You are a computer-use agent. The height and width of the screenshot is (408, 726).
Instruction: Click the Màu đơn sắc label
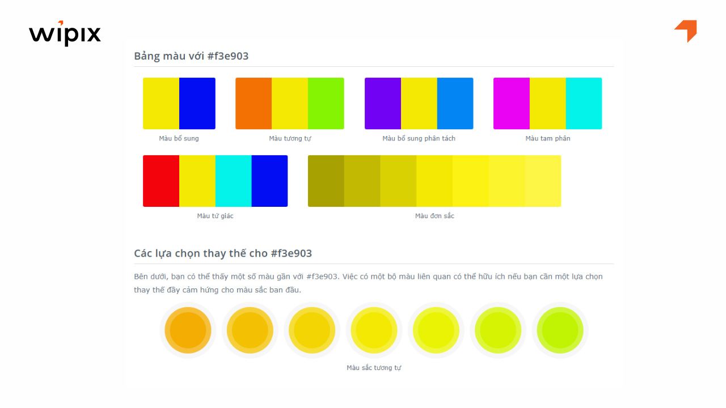[434, 216]
